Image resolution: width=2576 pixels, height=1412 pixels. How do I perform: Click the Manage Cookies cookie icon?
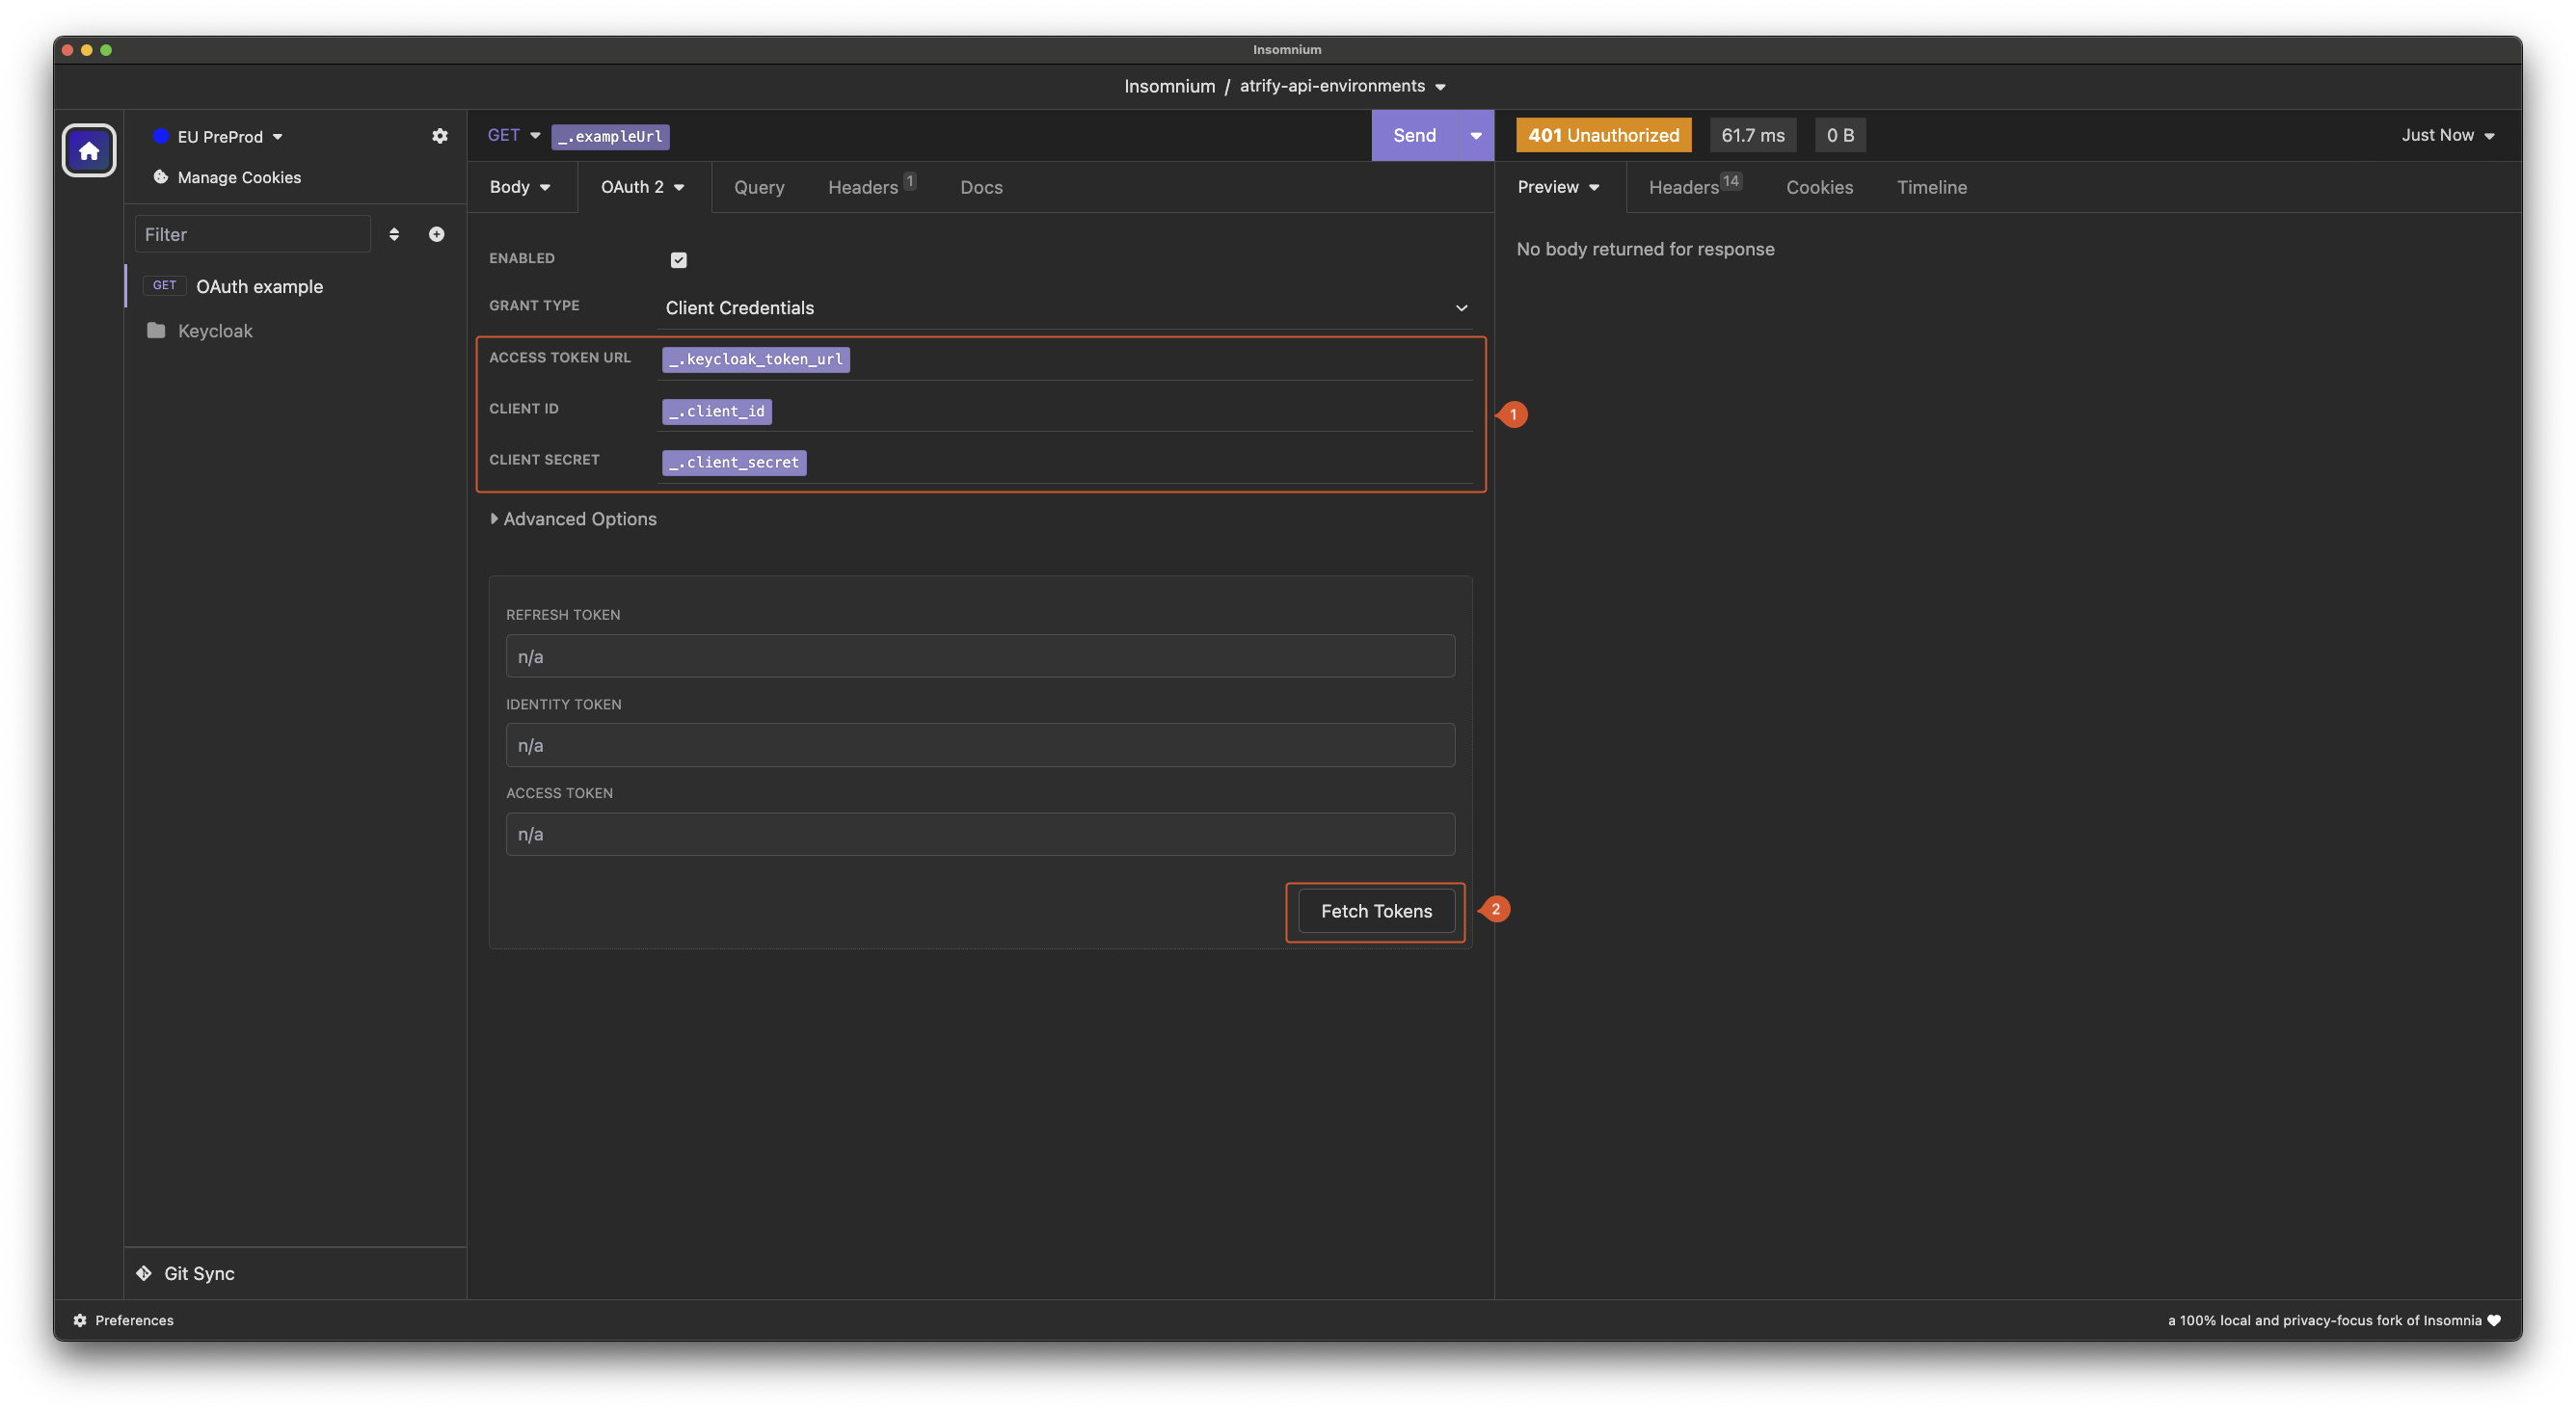point(160,177)
